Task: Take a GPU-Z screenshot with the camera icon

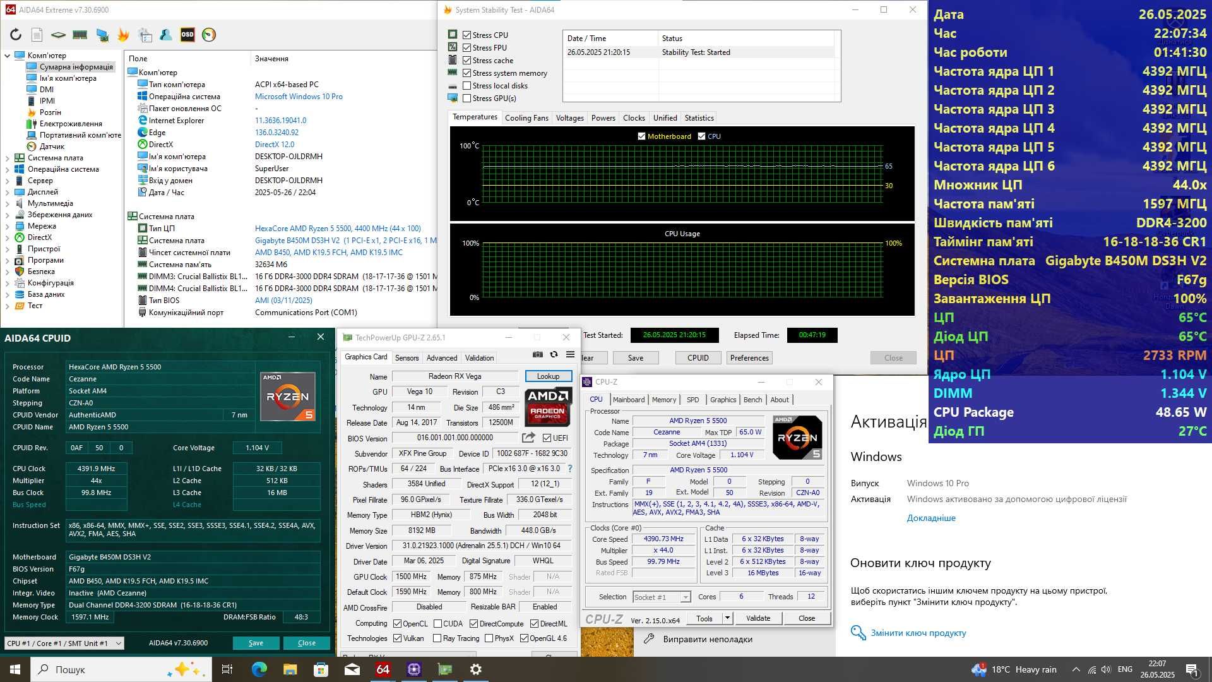Action: click(538, 355)
